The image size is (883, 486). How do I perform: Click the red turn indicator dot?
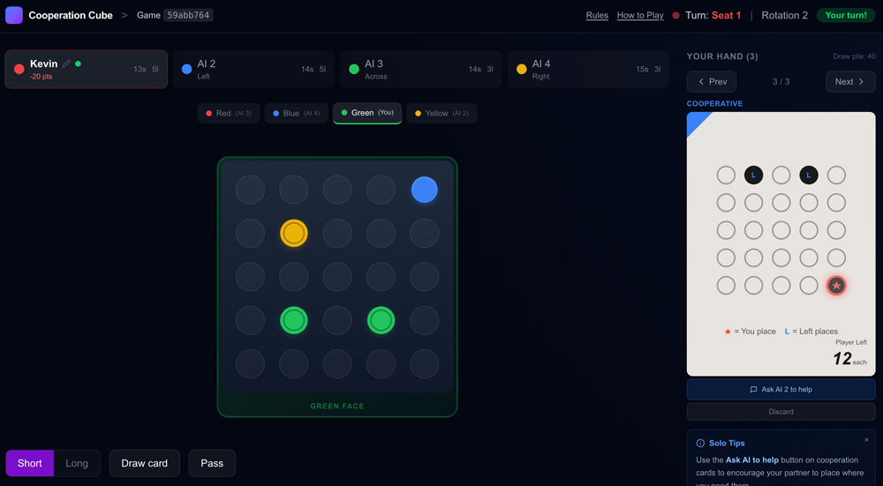coord(675,15)
